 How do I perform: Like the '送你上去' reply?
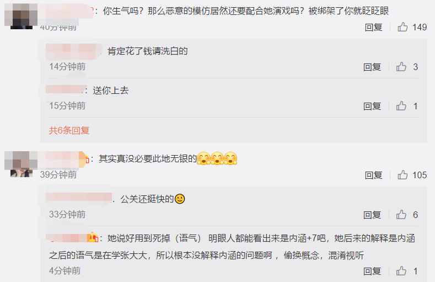point(401,106)
